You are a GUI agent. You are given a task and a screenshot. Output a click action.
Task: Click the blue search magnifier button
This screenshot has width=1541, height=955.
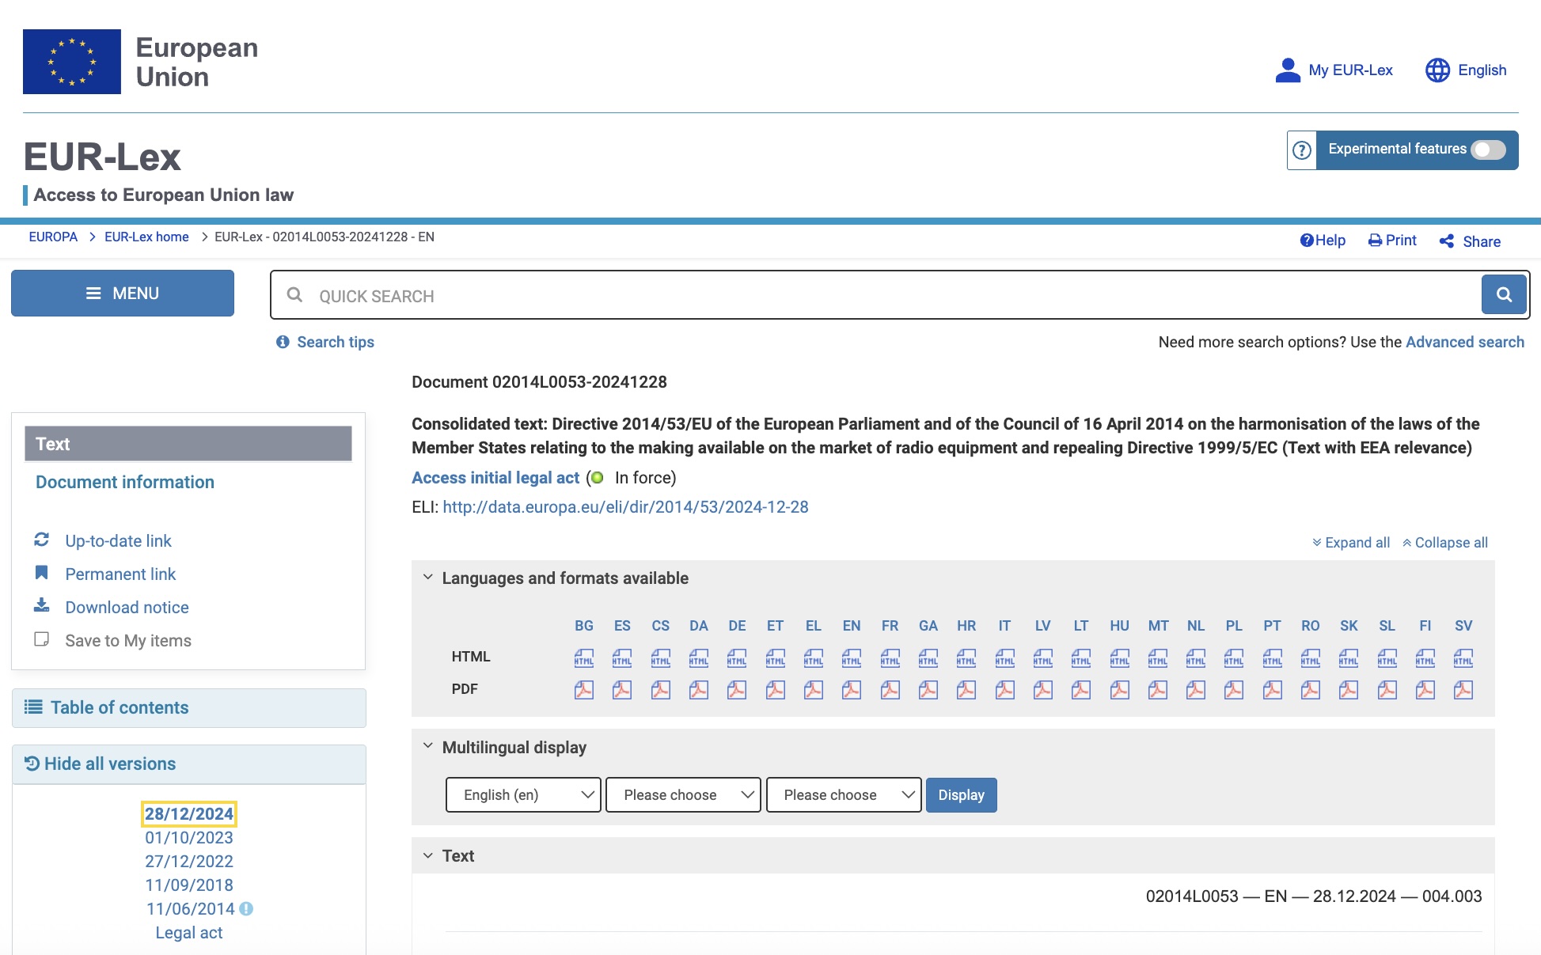click(1504, 295)
